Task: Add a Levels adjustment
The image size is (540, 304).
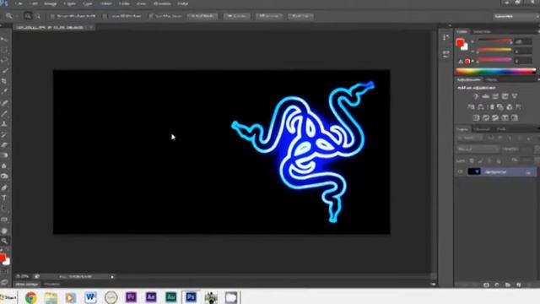Action: coord(486,96)
